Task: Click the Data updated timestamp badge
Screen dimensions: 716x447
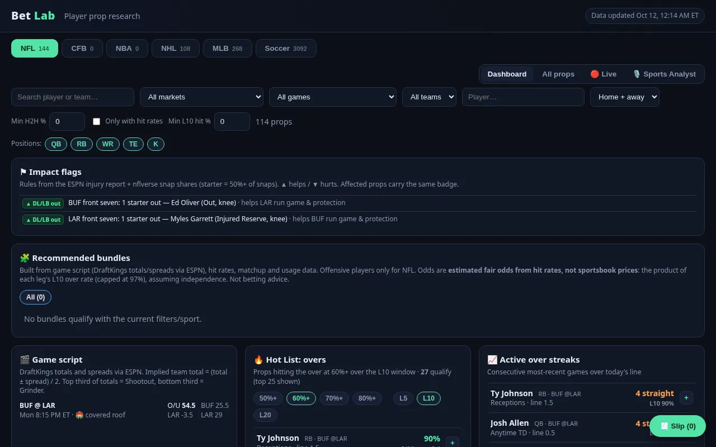Action: tap(645, 16)
